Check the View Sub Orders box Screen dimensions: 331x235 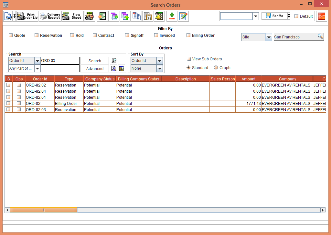point(189,59)
